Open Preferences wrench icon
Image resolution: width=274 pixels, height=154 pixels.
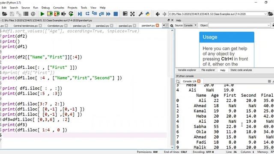pyautogui.click(x=141, y=14)
